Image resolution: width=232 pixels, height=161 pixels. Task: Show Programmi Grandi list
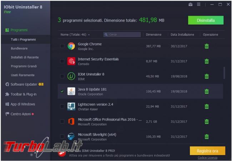(x=24, y=66)
